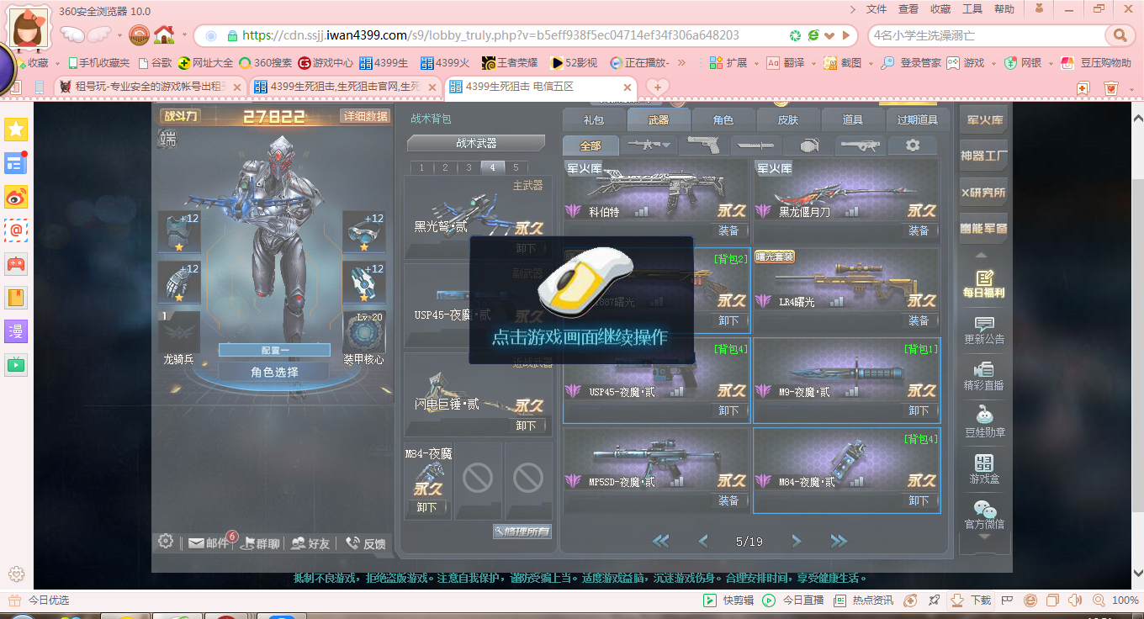Expand the bookmarks overflow chevron
The width and height of the screenshot is (1144, 619).
681,62
